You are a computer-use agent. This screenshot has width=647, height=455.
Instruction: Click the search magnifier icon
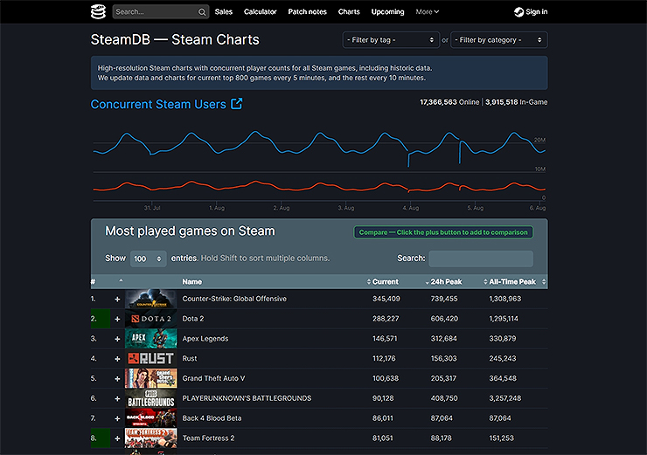point(202,12)
